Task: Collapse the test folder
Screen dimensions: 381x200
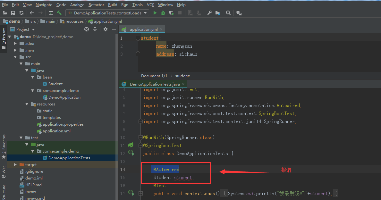Action: [x=21, y=138]
